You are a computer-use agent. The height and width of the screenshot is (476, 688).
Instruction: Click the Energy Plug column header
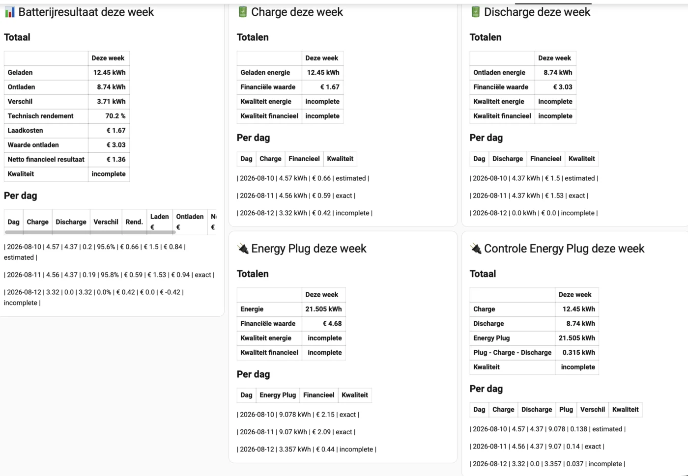click(x=278, y=395)
